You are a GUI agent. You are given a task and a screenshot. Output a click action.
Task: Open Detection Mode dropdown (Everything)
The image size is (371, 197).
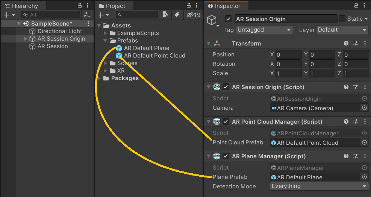pos(320,186)
